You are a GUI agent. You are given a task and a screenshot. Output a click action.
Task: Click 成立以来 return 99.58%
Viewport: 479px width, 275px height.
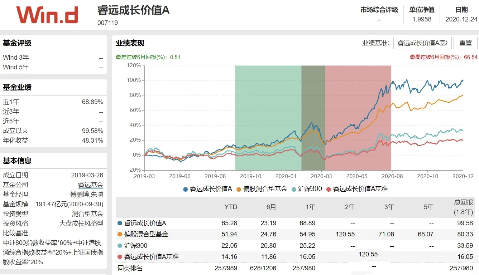92,131
